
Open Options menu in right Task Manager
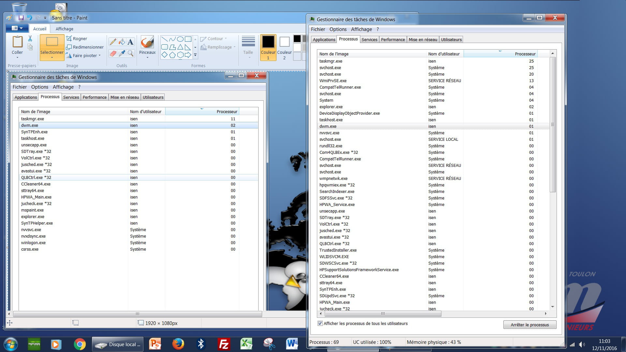tap(338, 29)
